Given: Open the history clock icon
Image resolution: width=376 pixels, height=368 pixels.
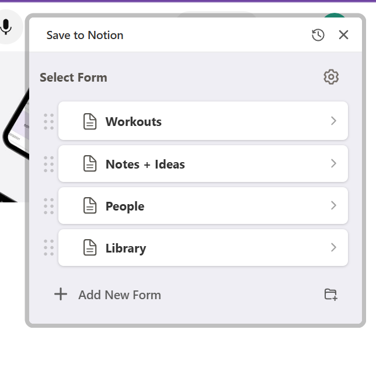Looking at the screenshot, I should point(318,35).
